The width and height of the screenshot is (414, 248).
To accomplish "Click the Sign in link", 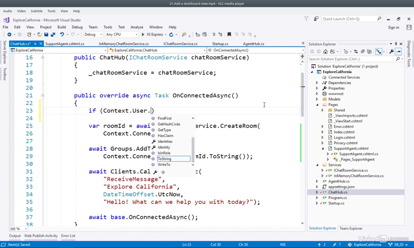I will [x=393, y=27].
